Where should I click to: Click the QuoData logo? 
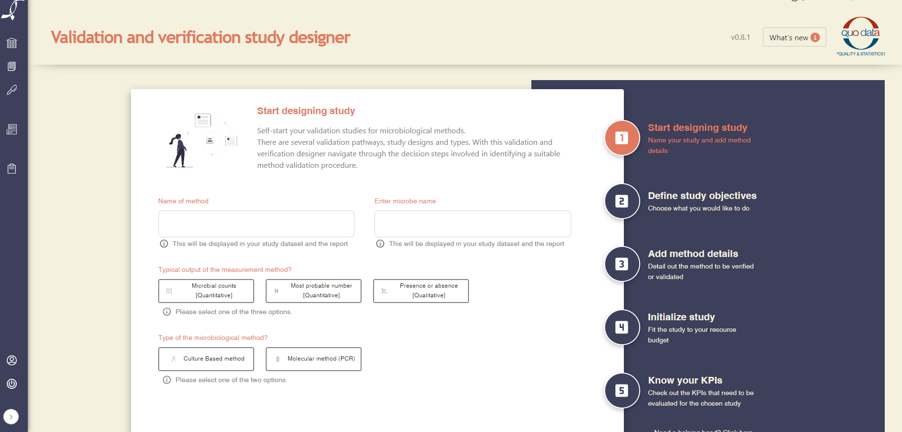pyautogui.click(x=861, y=36)
